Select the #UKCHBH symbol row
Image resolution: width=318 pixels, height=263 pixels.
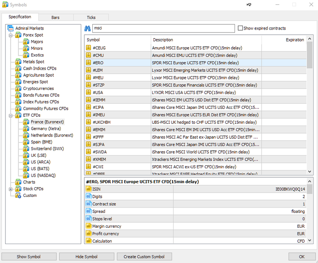196,122
